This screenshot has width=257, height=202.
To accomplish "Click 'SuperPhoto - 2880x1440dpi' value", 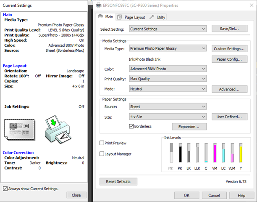I will tap(61, 35).
